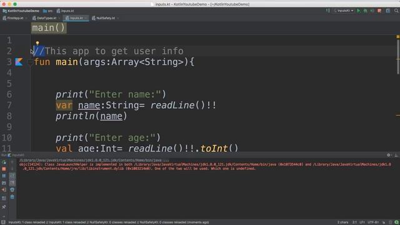Viewport: 400px width, 225px height.
Task: Collapse the main function fold marker on line 3
Action: [30, 62]
